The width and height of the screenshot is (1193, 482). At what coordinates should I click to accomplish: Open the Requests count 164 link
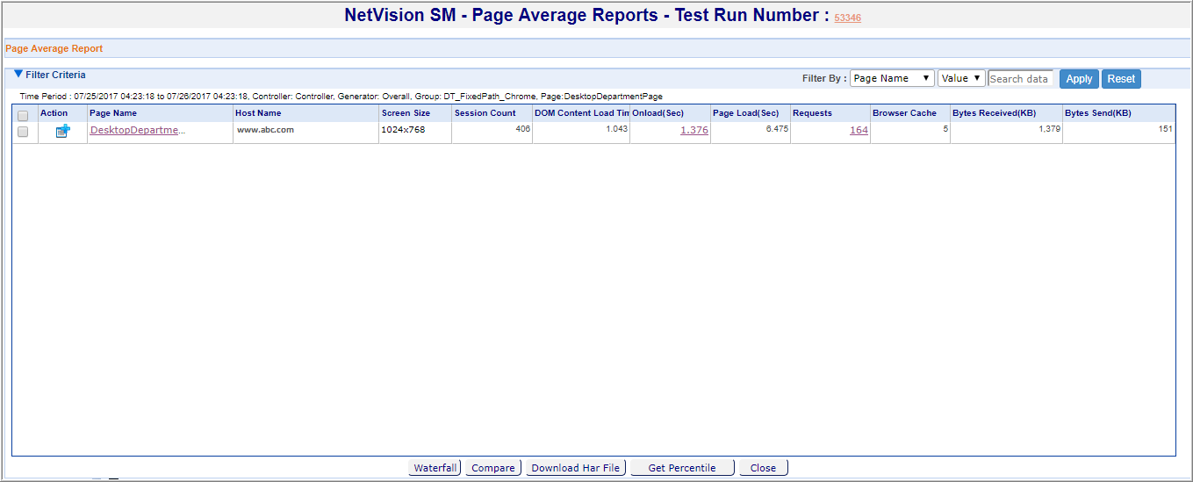click(859, 130)
